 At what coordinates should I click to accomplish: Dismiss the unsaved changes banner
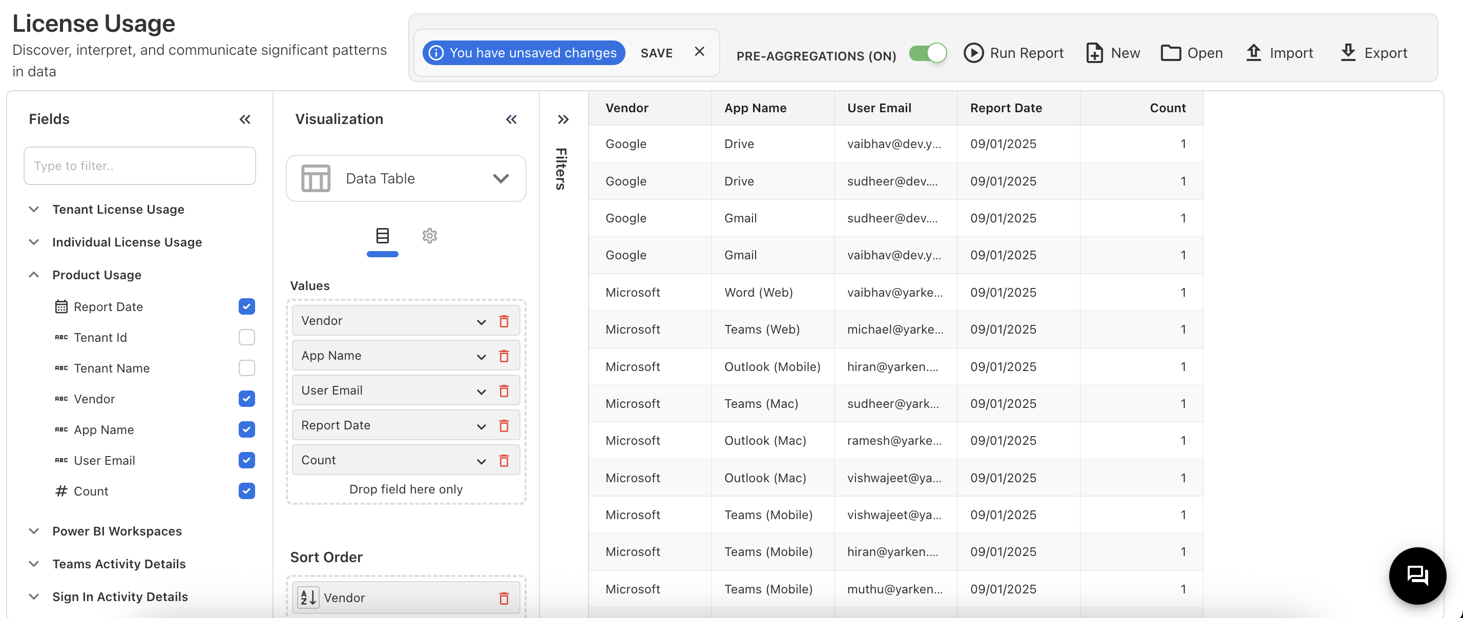click(x=699, y=52)
